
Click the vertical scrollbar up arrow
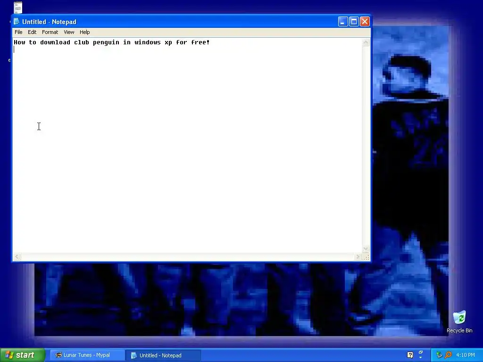[366, 42]
